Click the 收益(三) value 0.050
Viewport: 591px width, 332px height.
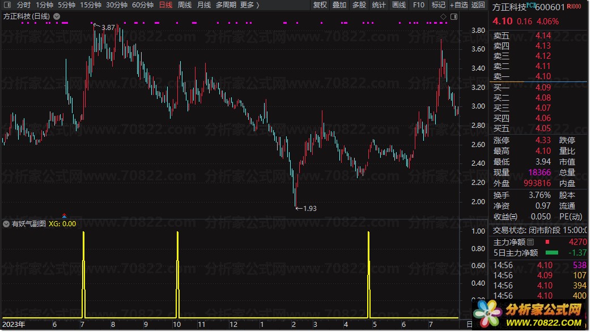pos(541,217)
